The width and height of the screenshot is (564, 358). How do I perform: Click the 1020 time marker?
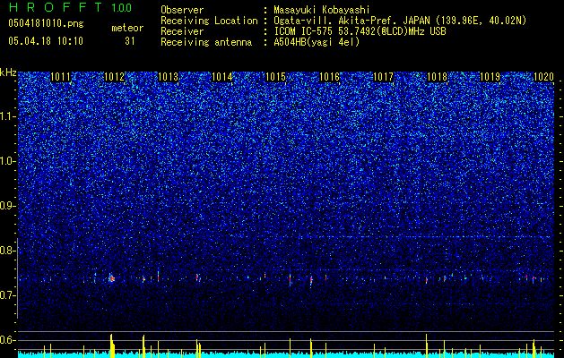point(543,77)
